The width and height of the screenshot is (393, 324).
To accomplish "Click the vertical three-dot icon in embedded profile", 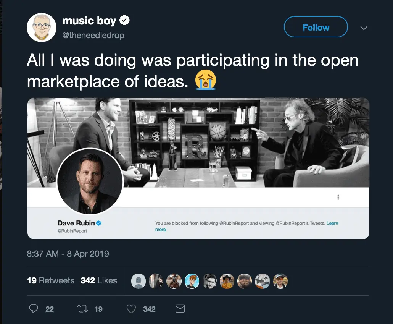I will tap(338, 197).
